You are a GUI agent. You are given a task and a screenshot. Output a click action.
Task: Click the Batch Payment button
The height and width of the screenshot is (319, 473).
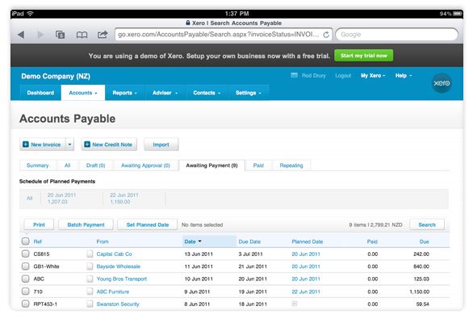tap(86, 225)
